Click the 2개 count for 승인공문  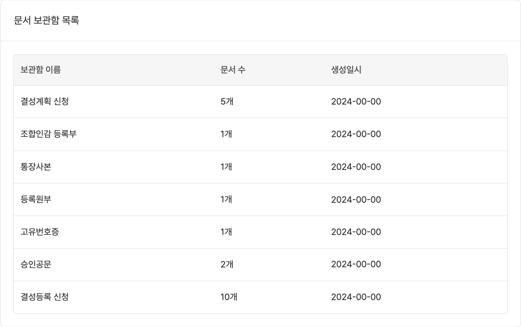pyautogui.click(x=227, y=265)
